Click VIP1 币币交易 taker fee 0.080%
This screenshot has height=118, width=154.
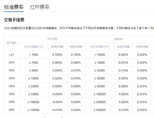pos(76,63)
